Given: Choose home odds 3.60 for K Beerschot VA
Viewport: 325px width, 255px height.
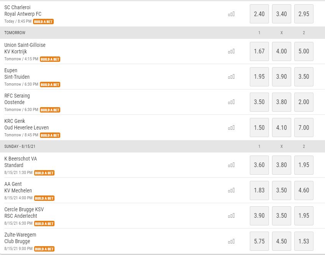Looking at the screenshot, I should (259, 165).
